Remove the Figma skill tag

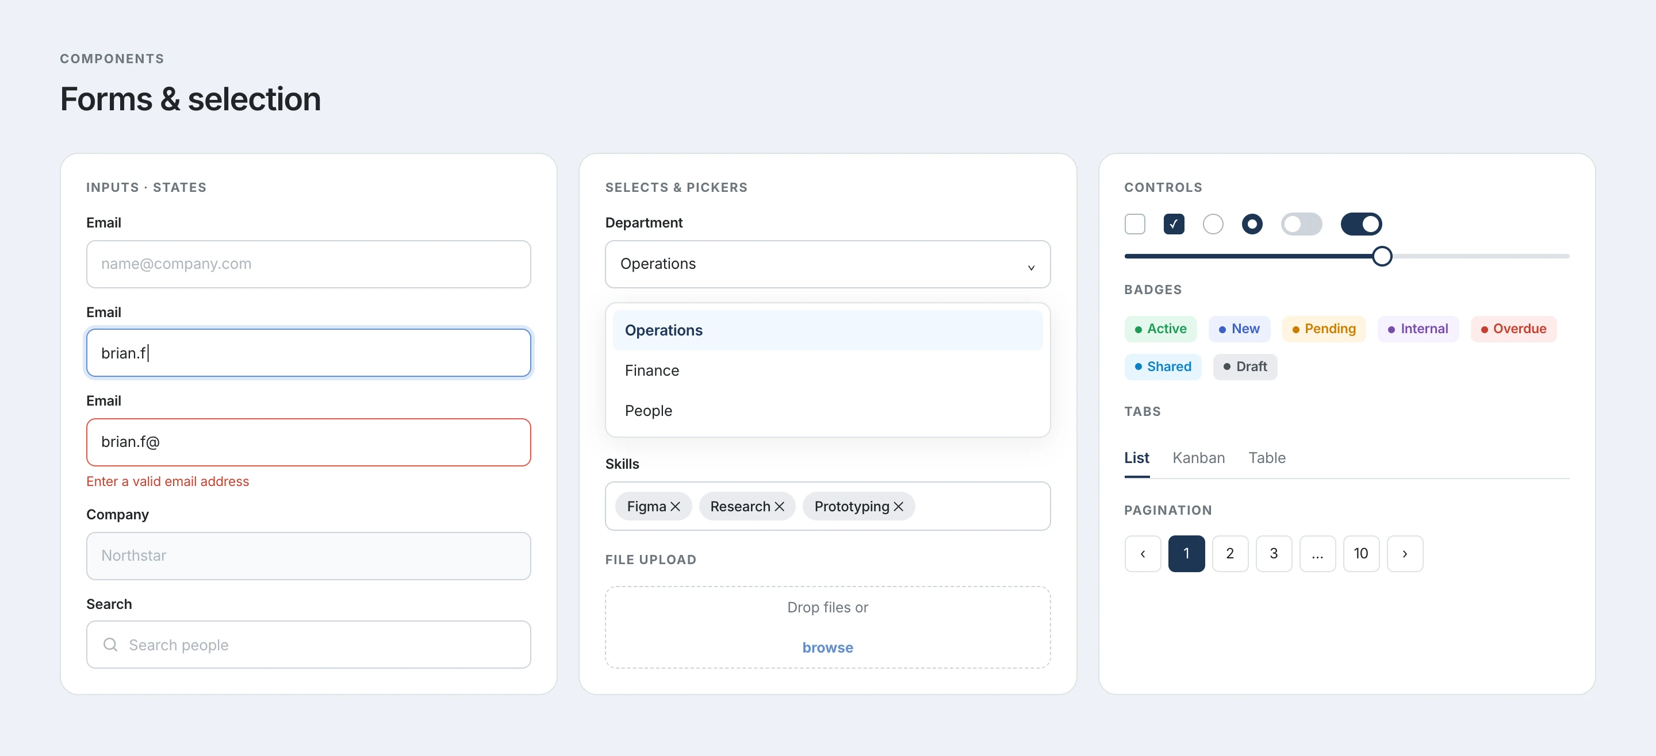click(675, 507)
